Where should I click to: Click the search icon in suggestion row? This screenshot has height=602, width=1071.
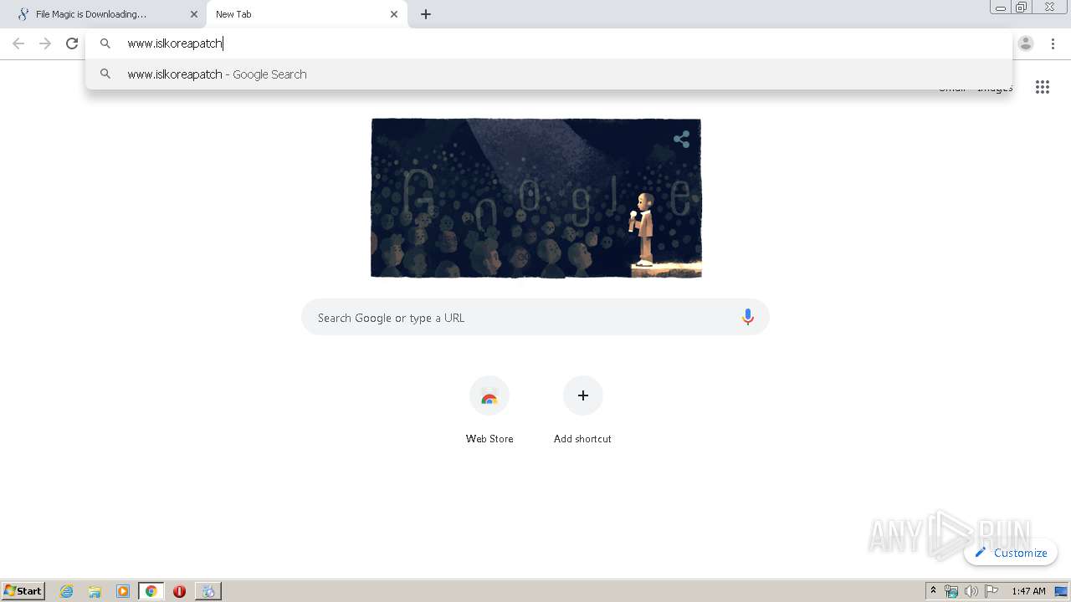click(x=105, y=74)
